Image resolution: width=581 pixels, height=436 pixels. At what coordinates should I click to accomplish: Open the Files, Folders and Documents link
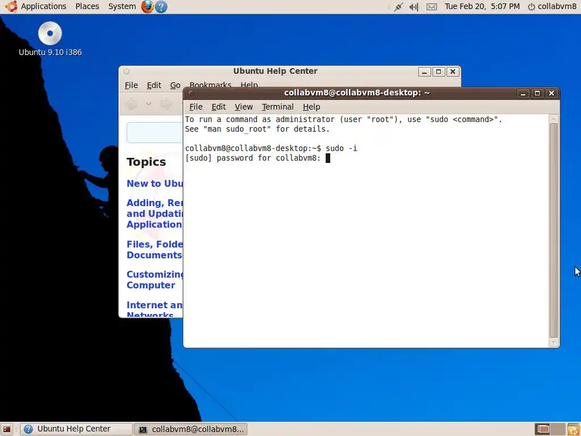click(154, 250)
